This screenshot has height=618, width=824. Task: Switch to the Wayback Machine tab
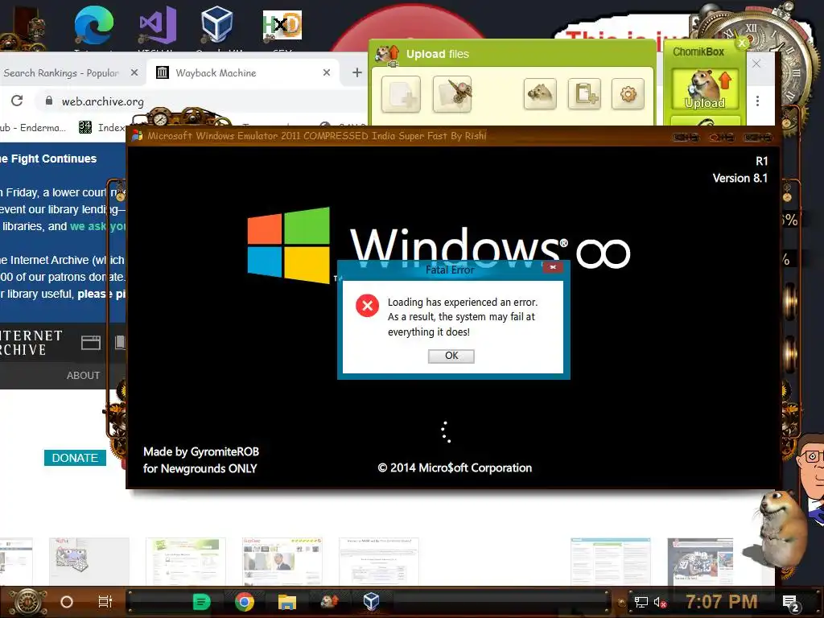pyautogui.click(x=243, y=72)
